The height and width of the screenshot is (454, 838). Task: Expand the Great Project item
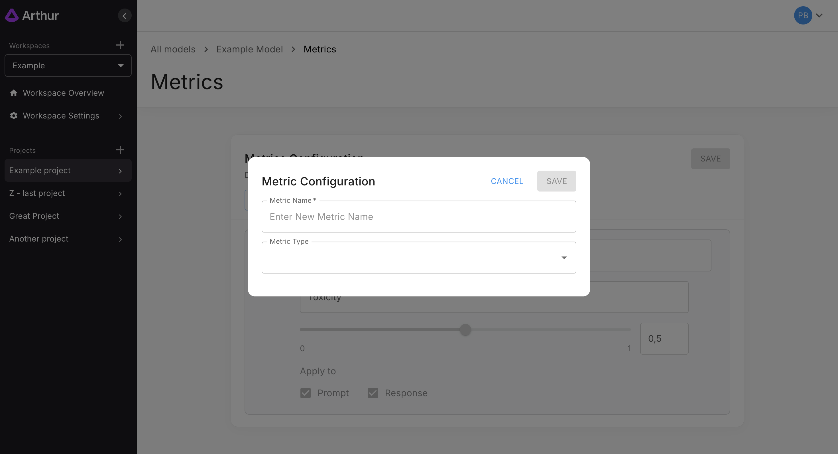pos(120,216)
